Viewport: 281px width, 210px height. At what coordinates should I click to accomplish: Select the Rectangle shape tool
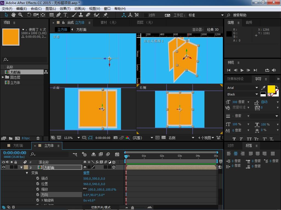tap(51, 15)
